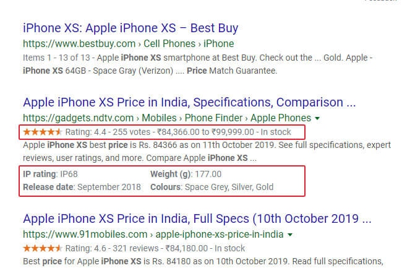This screenshot has width=402, height=268.
Task: Click the IP rating IP68 detail
Action: pyautogui.click(x=51, y=175)
